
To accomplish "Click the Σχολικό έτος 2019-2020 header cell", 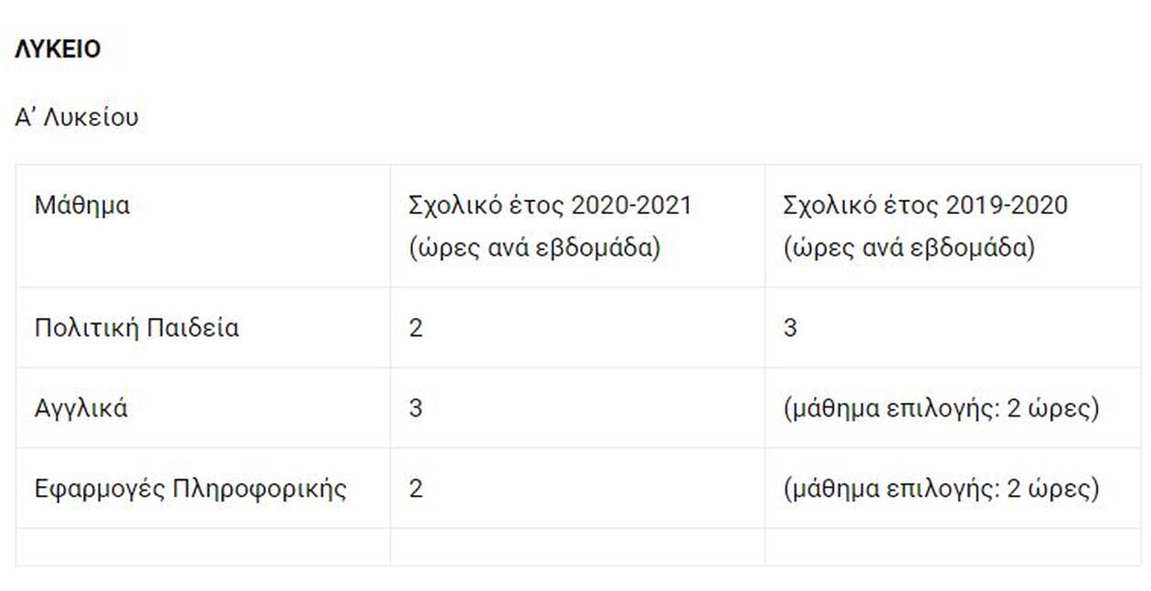I will click(953, 227).
